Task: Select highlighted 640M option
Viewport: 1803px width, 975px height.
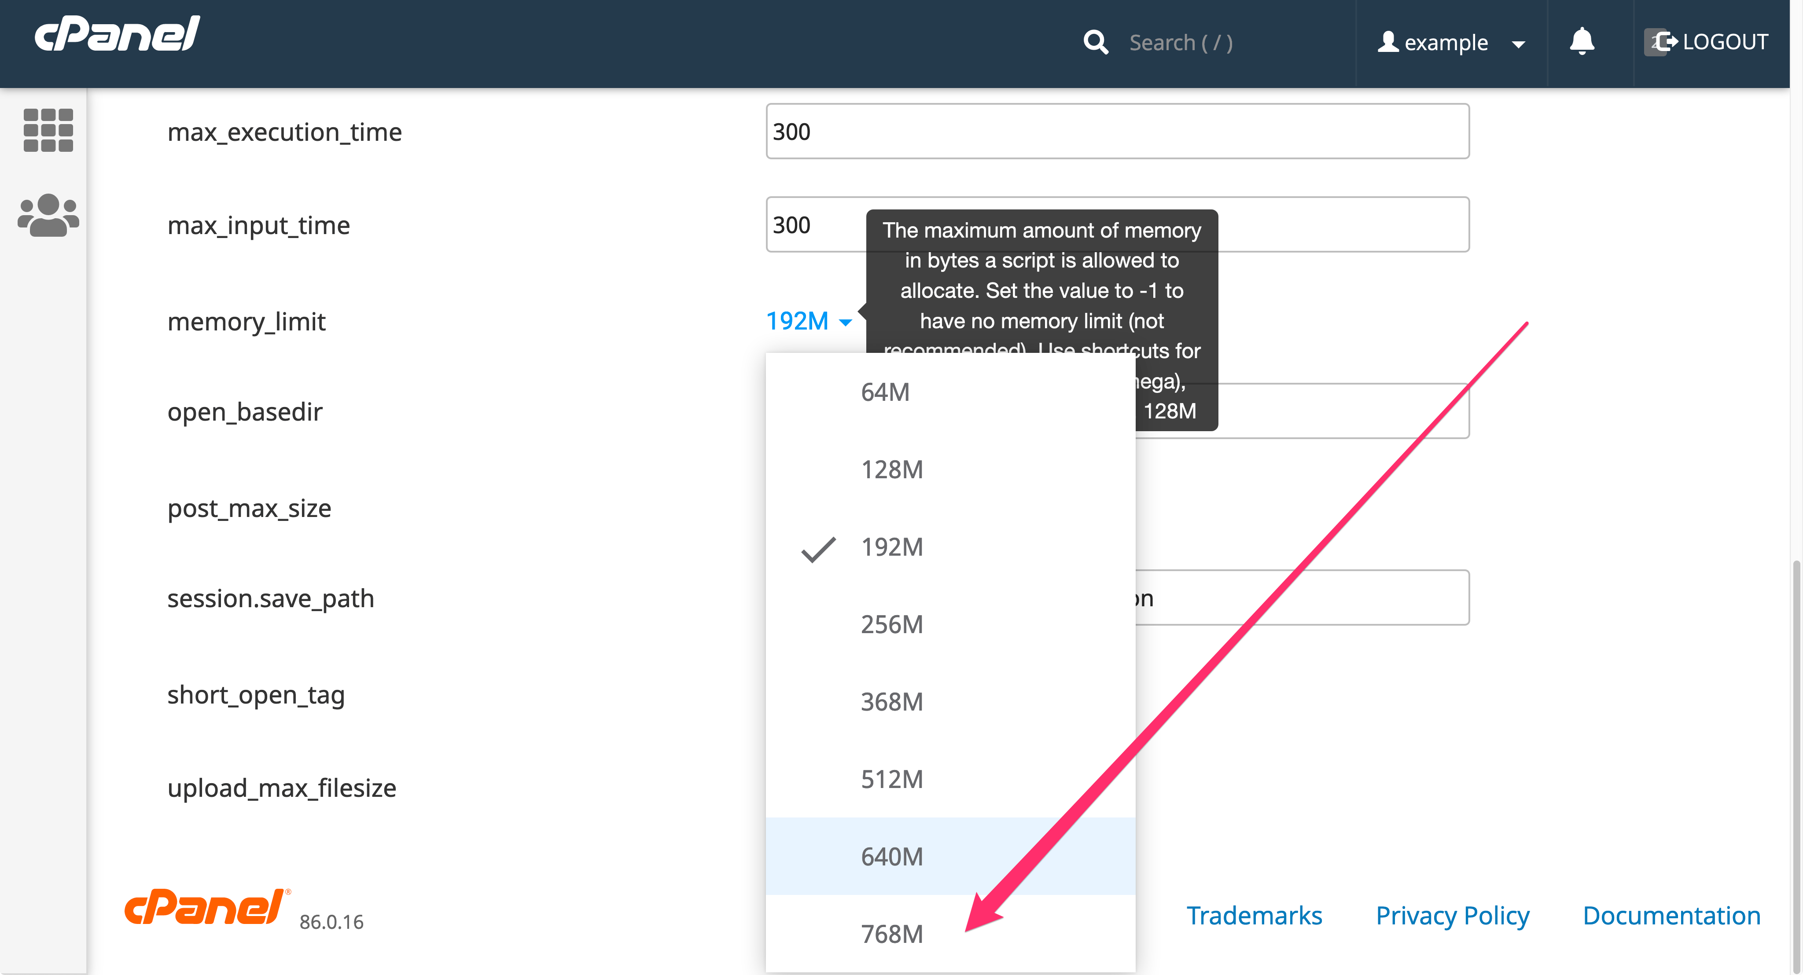Action: tap(891, 856)
